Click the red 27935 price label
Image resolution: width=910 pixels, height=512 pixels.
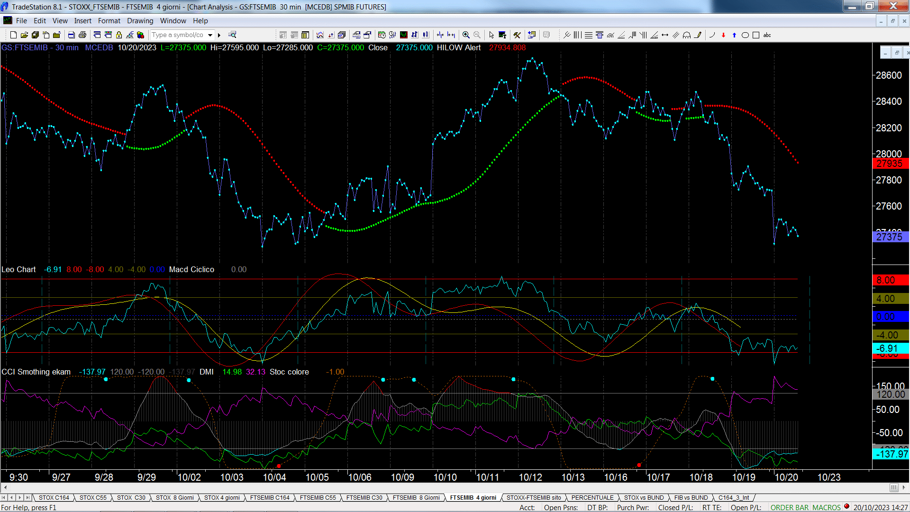point(890,164)
